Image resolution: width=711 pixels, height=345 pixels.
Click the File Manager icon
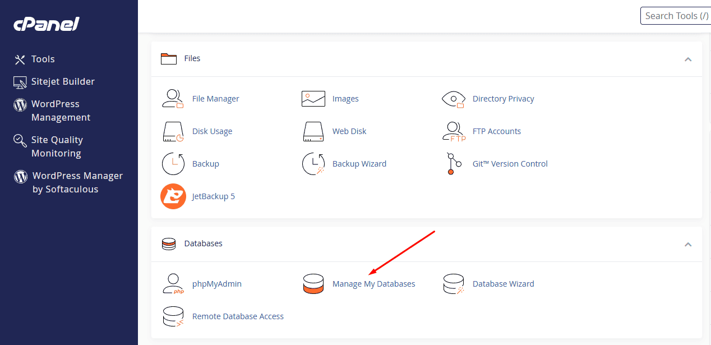(x=173, y=99)
